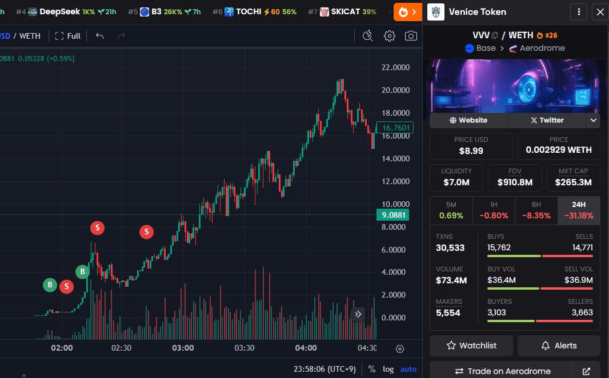Open the #5 B3 trending token
The image size is (609, 378).
[165, 12]
